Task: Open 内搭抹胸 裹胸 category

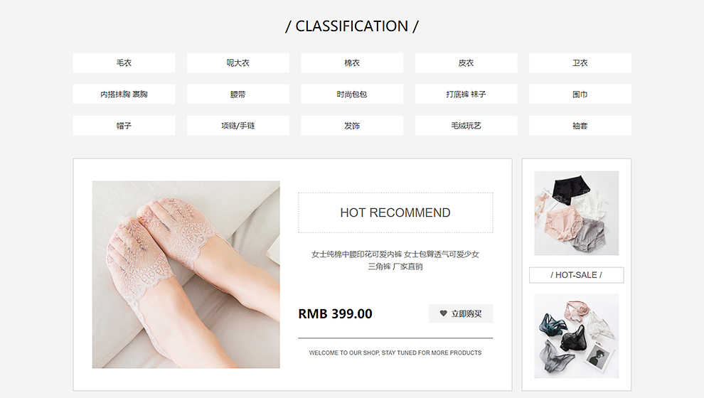Action: pos(124,95)
